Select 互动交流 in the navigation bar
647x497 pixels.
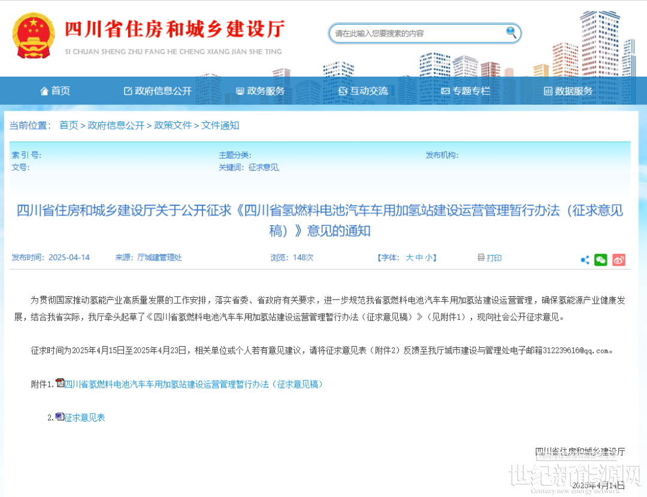click(364, 91)
